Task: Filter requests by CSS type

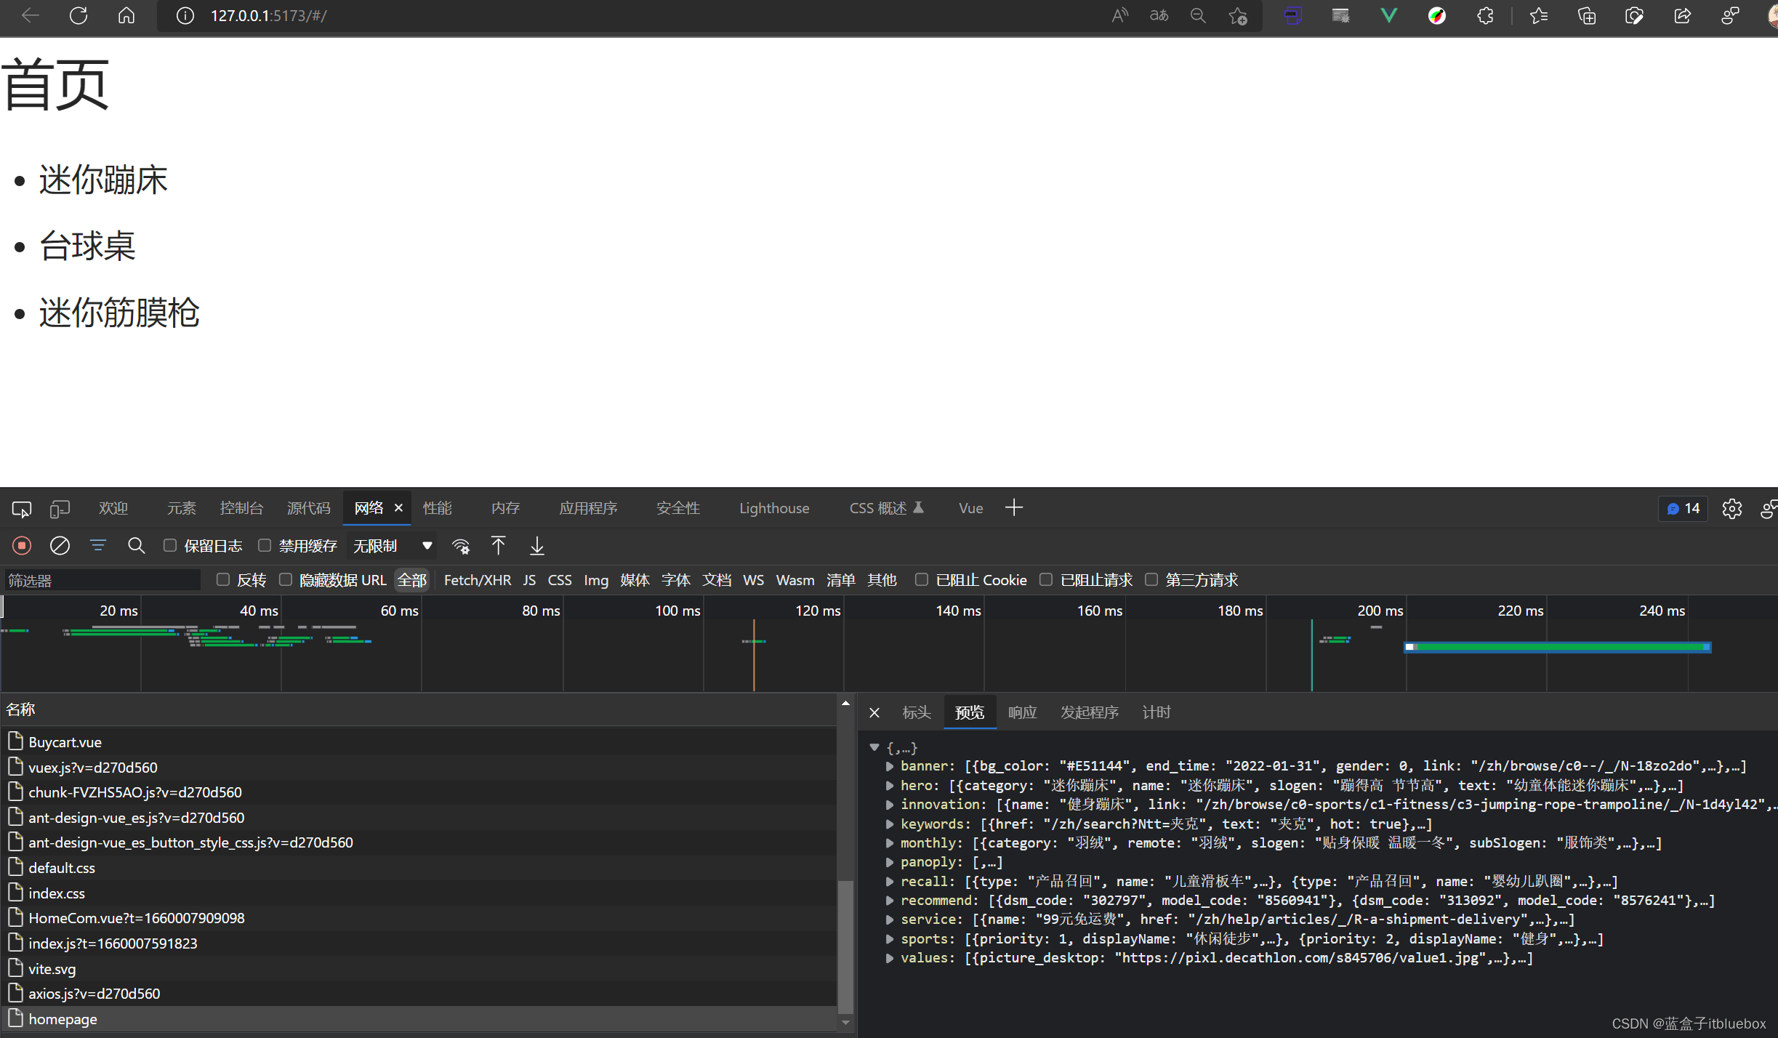Action: click(560, 580)
